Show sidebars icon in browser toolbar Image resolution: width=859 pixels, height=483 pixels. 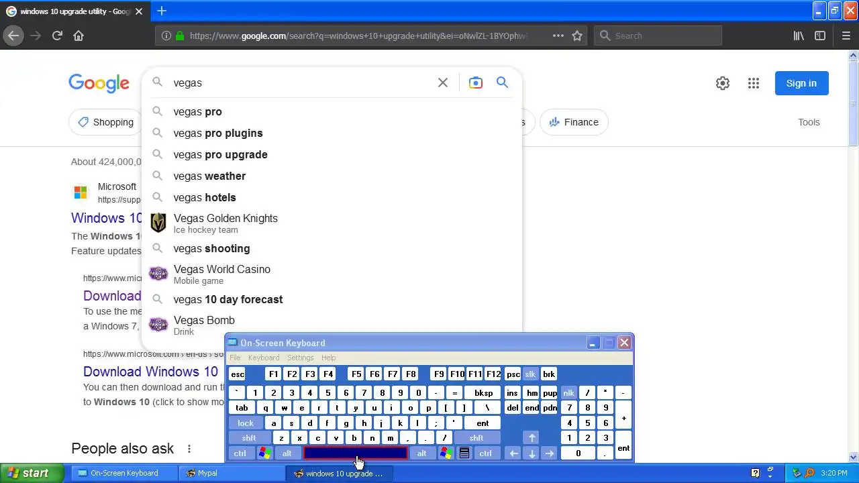click(820, 36)
